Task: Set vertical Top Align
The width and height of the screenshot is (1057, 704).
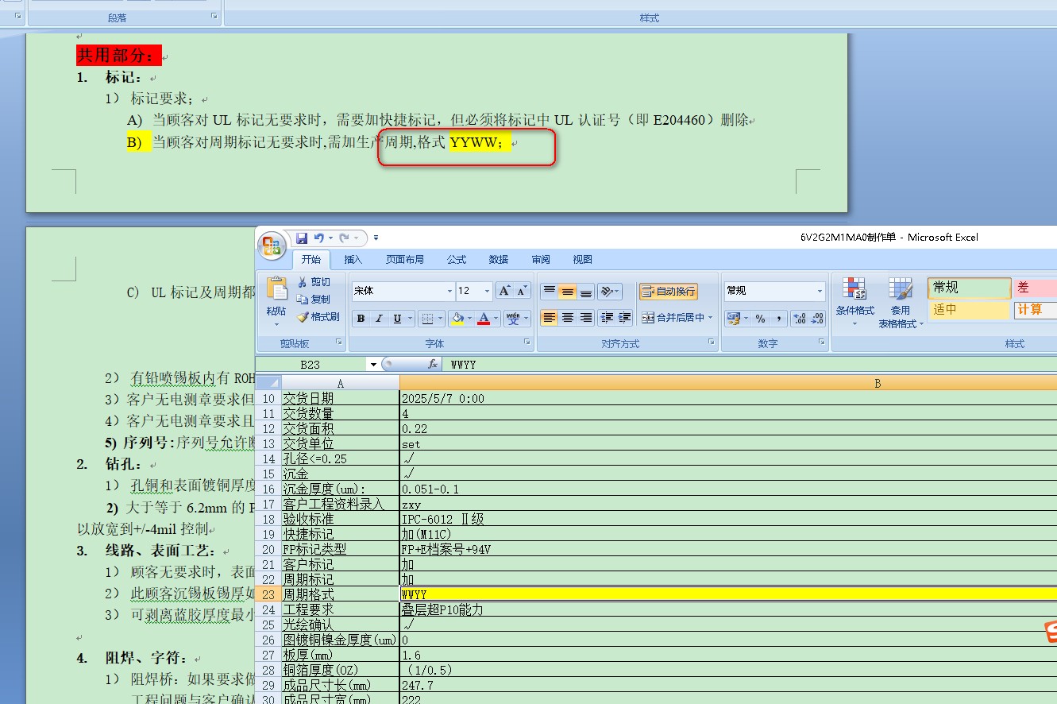Action: (549, 292)
